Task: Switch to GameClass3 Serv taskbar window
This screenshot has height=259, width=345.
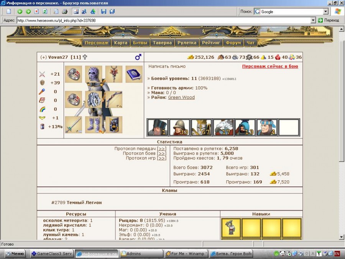Action: (x=52, y=254)
